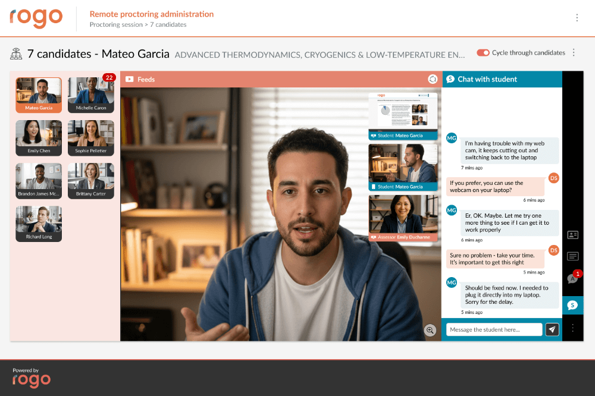Select Emily Chen's camera thumbnail

click(x=38, y=137)
